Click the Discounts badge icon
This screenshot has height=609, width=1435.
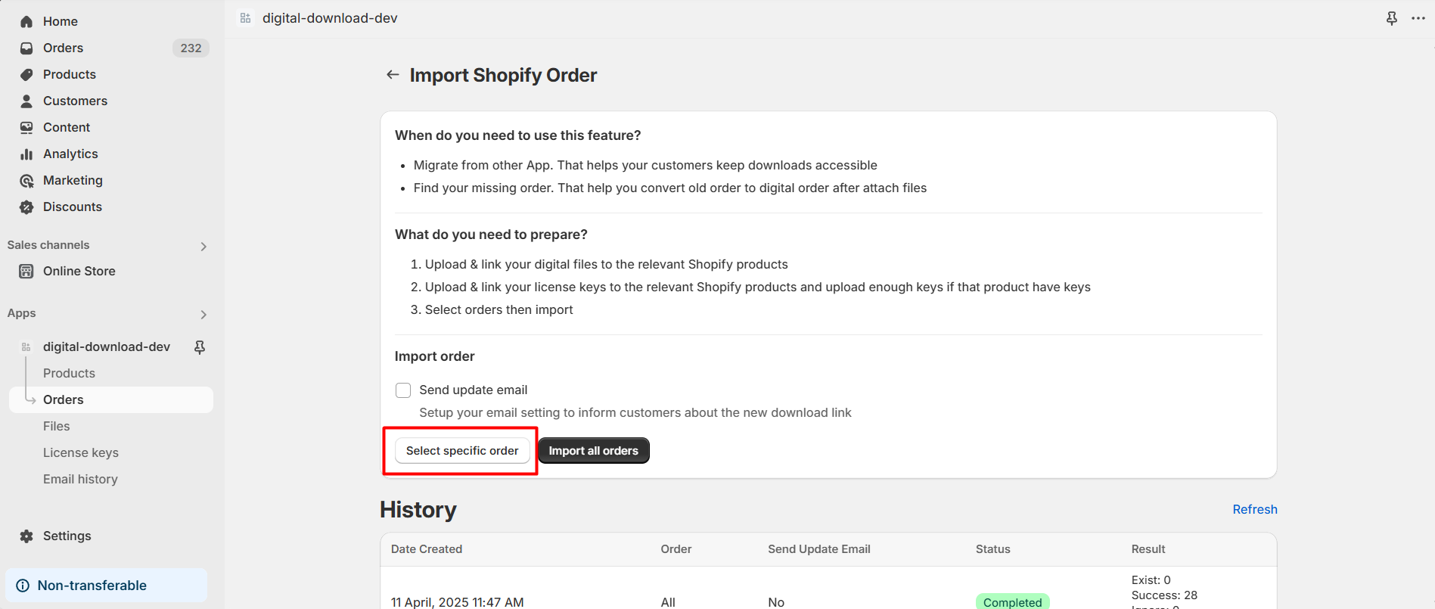click(x=26, y=207)
